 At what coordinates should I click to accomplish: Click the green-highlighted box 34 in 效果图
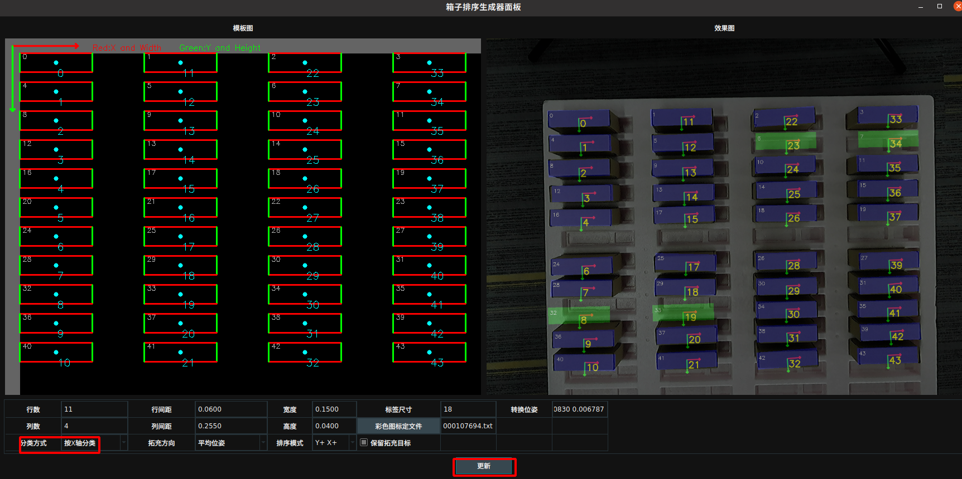[x=888, y=139]
